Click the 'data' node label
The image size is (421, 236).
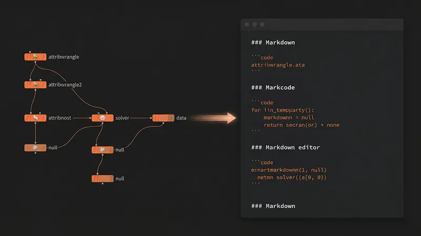click(x=181, y=117)
